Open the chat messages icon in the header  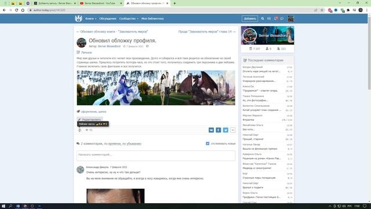coord(282,19)
